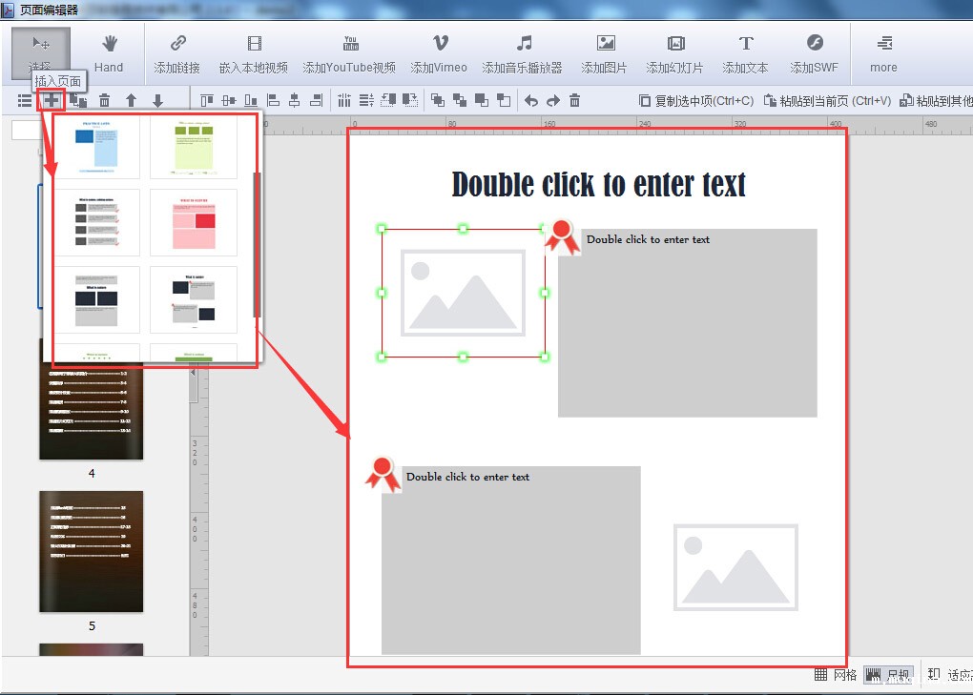Screen dimensions: 973x695
Task: Select the Hand tool
Action: [x=109, y=52]
